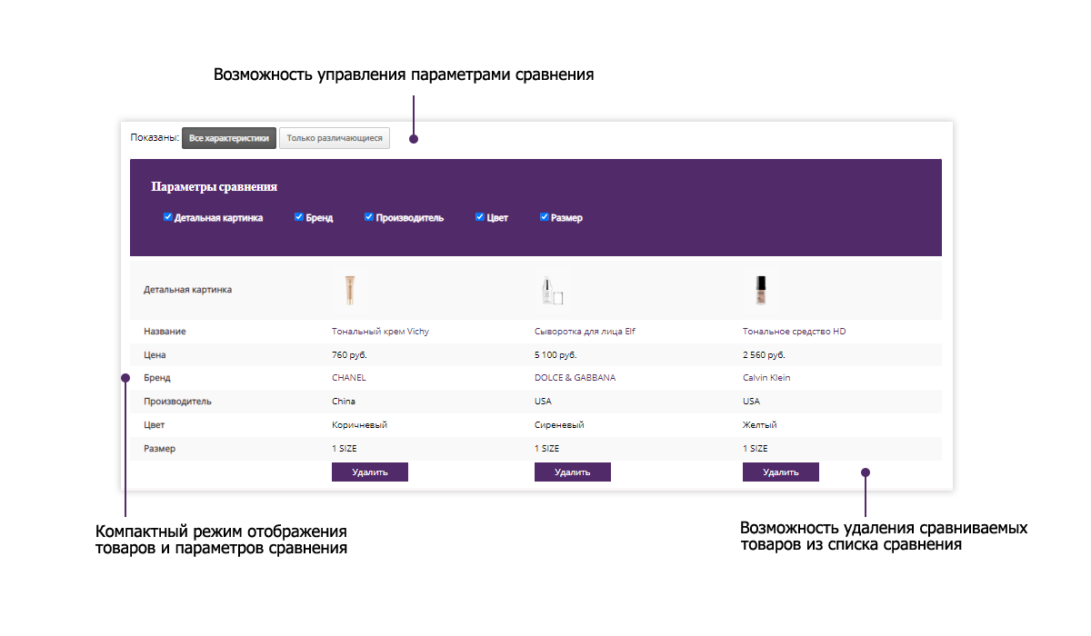Viewport: 1091px width, 636px height.
Task: Uncheck the Цвет parameter checkbox
Action: tap(480, 217)
